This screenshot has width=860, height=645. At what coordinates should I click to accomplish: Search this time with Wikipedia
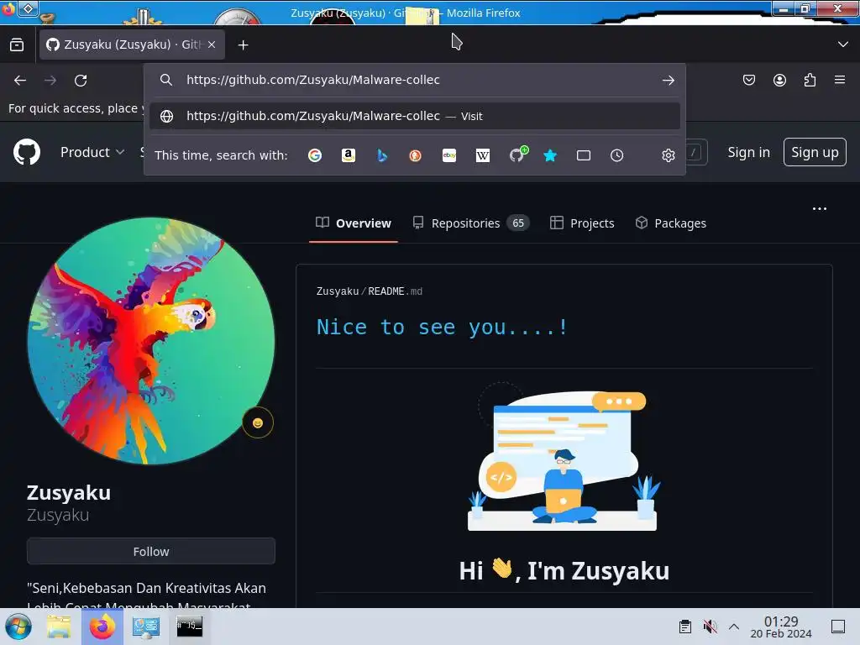click(483, 155)
